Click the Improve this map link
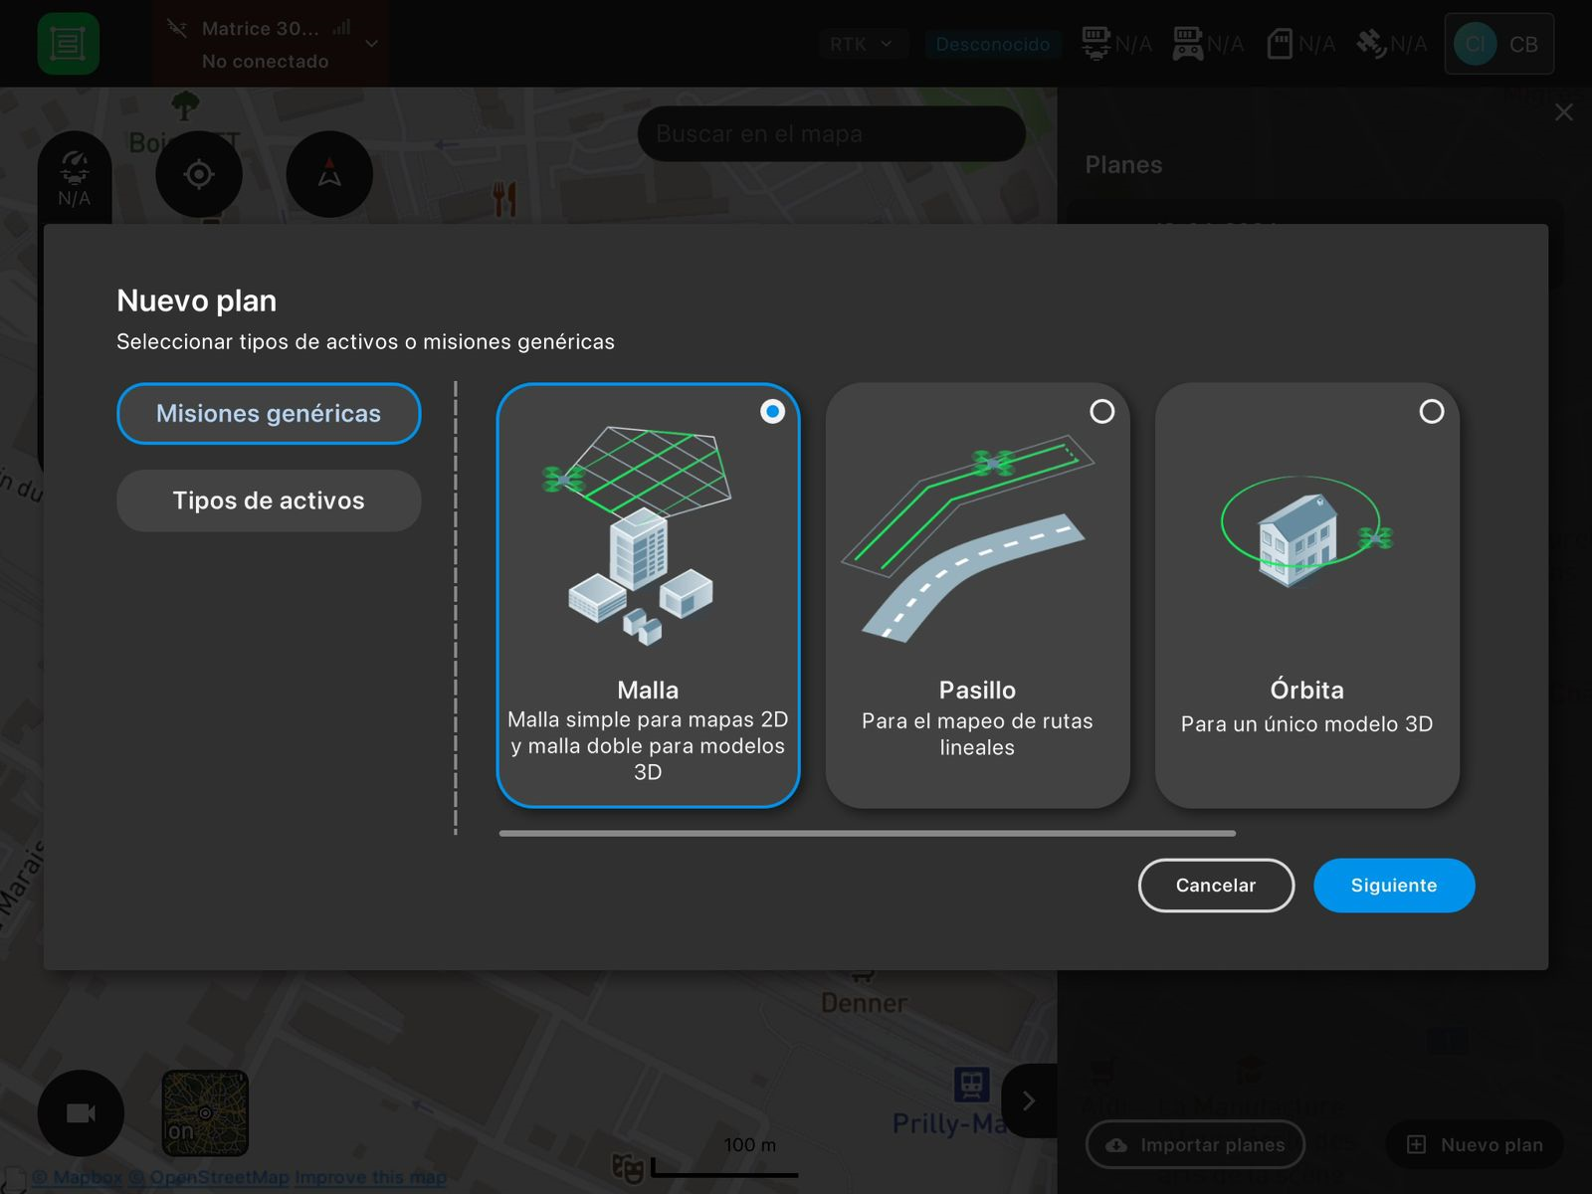The image size is (1592, 1194). click(370, 1177)
